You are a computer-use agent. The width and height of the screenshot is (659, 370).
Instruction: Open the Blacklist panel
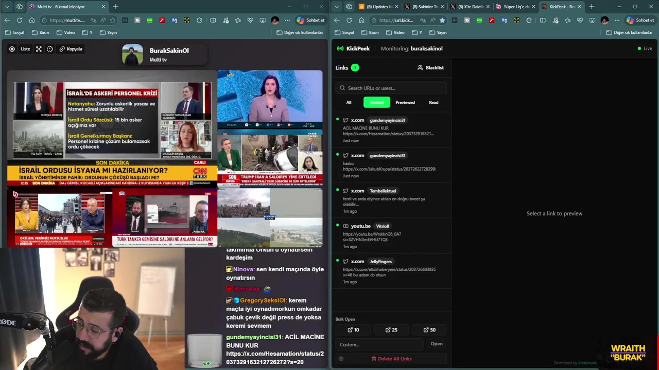[x=430, y=67]
